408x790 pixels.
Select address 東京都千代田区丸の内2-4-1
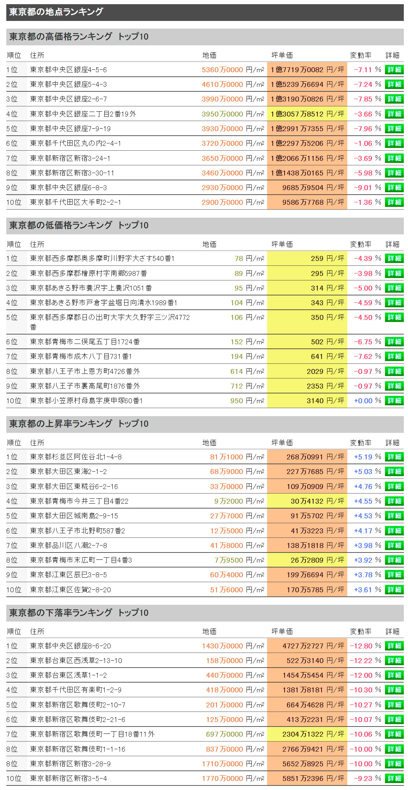[x=76, y=143]
